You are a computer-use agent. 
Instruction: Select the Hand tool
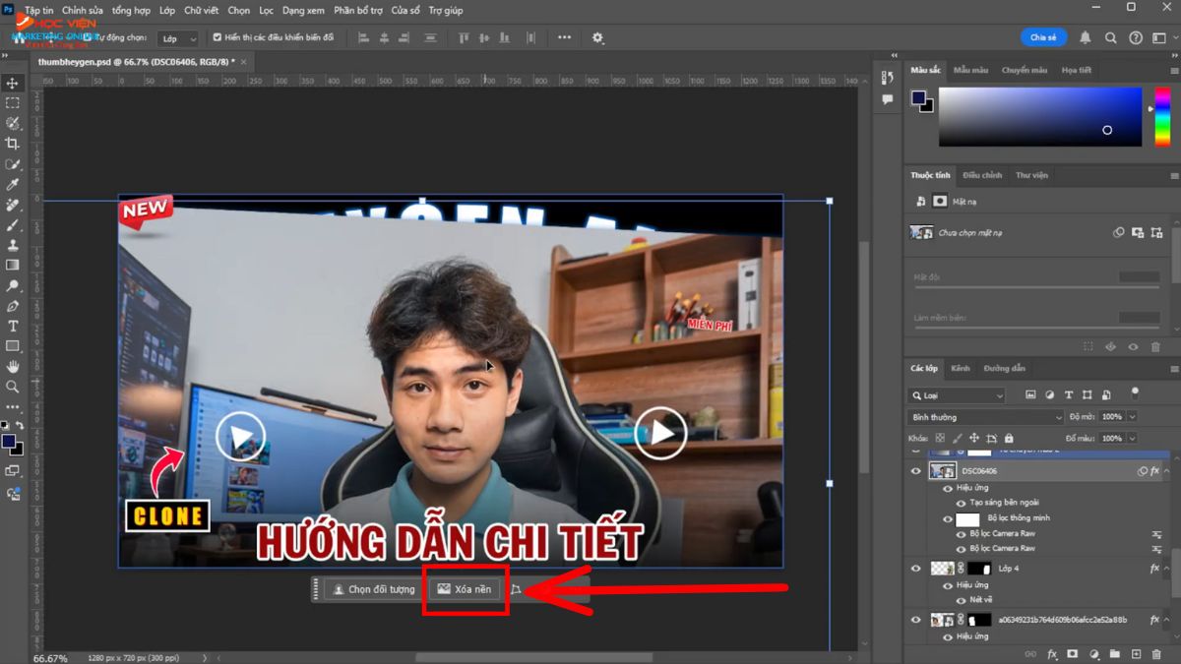[13, 366]
